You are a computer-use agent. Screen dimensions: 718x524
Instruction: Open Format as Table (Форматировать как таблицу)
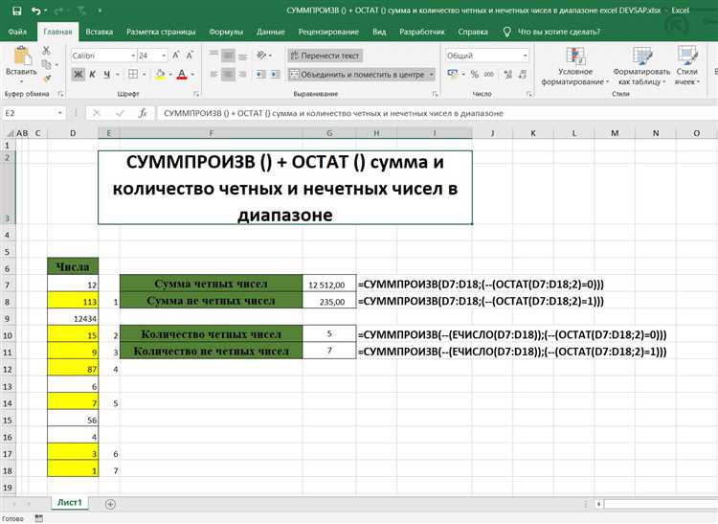641,66
